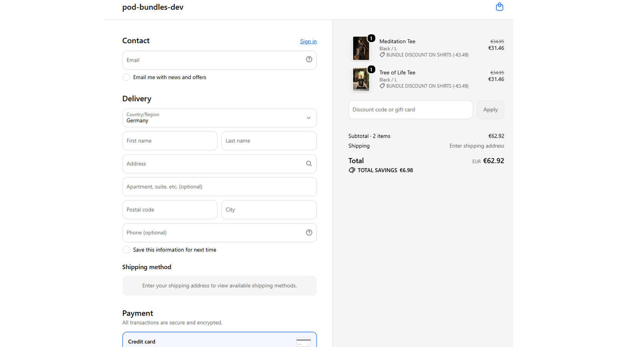Viewport: 617px width, 347px height.
Task: Click the Subtotal · 2 items label
Action: click(x=369, y=136)
